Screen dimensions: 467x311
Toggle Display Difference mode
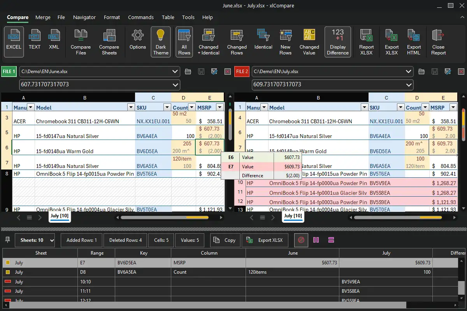(x=337, y=42)
